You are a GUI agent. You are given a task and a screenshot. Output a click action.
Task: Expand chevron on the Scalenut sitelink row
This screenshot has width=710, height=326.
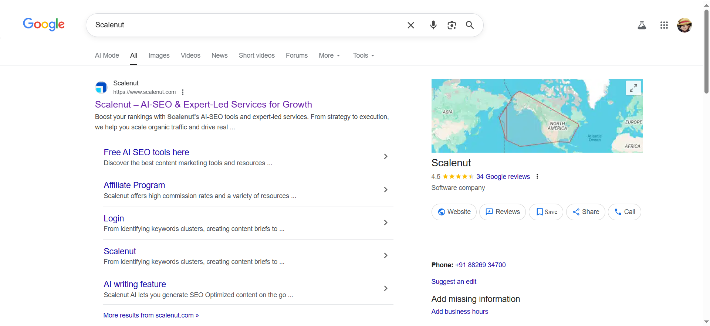point(386,255)
